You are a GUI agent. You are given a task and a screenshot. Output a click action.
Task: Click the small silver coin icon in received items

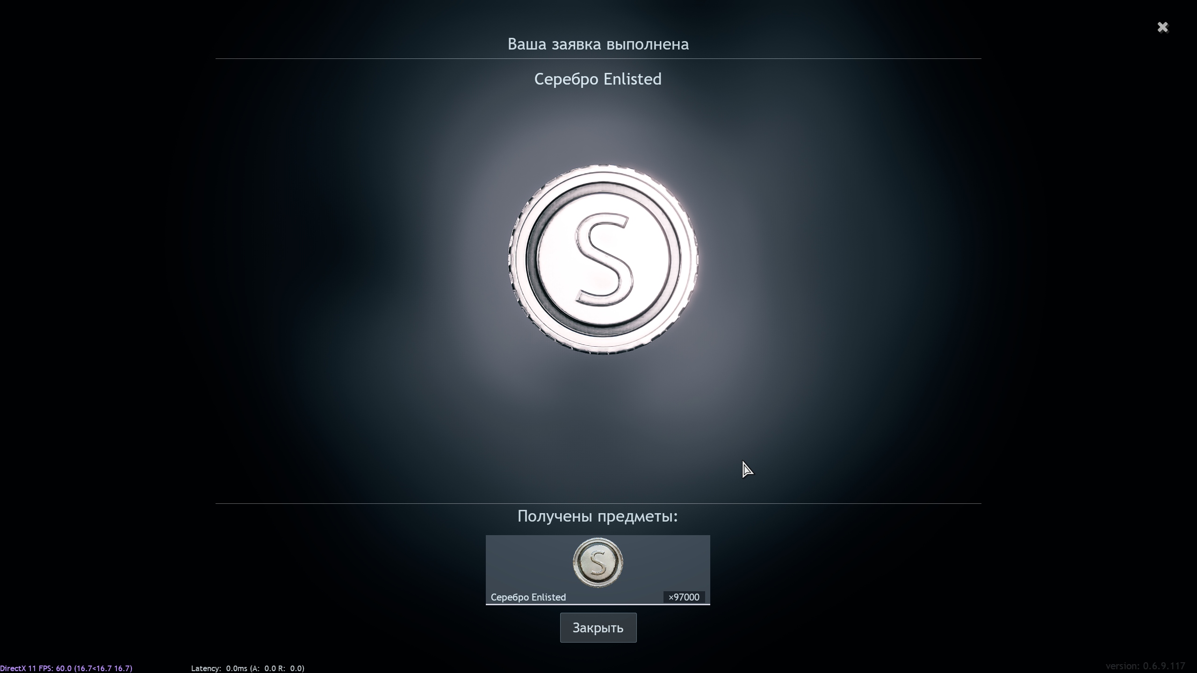(598, 563)
